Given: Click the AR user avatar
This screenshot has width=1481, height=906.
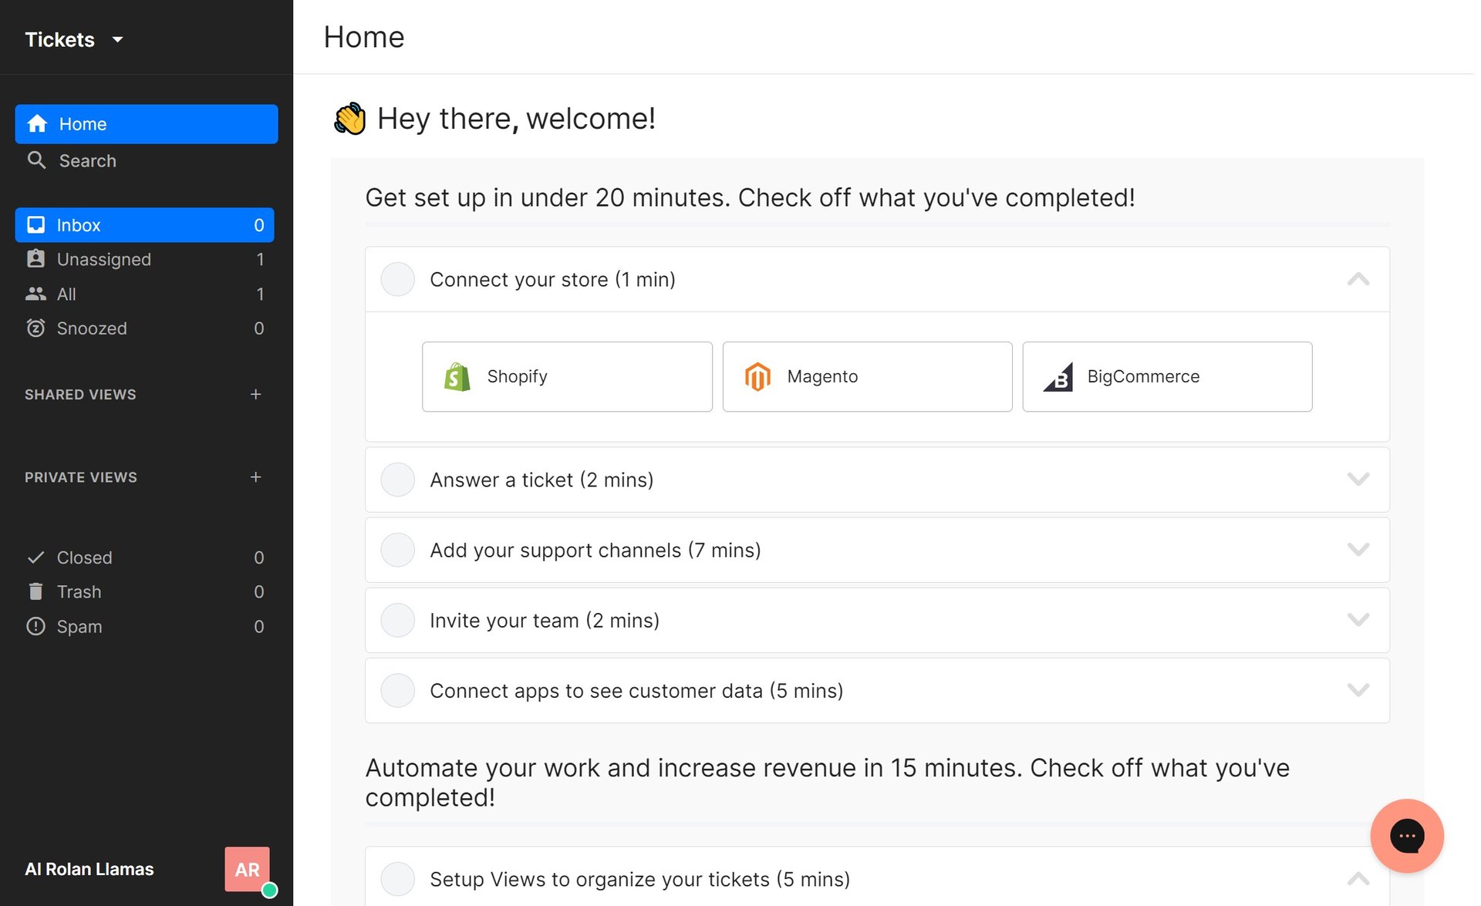Looking at the screenshot, I should pyautogui.click(x=247, y=869).
